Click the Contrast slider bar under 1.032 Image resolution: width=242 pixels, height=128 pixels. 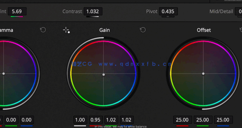click(x=93, y=17)
